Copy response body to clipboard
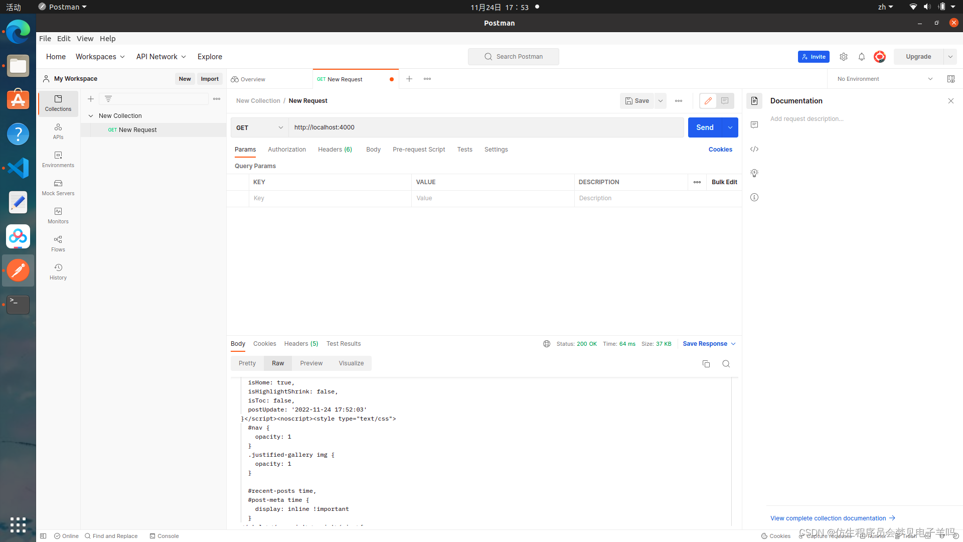 706,364
